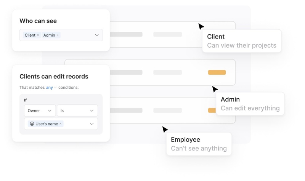Image resolution: width=305 pixels, height=181 pixels.
Task: Click the partially hidden orange badge in bottom row
Action: tap(212, 110)
